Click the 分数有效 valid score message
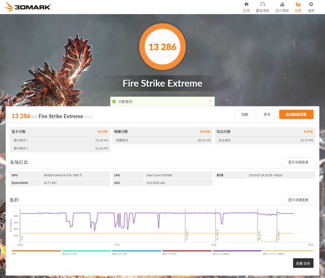Viewport: 325px width, 278px height. pos(125,102)
